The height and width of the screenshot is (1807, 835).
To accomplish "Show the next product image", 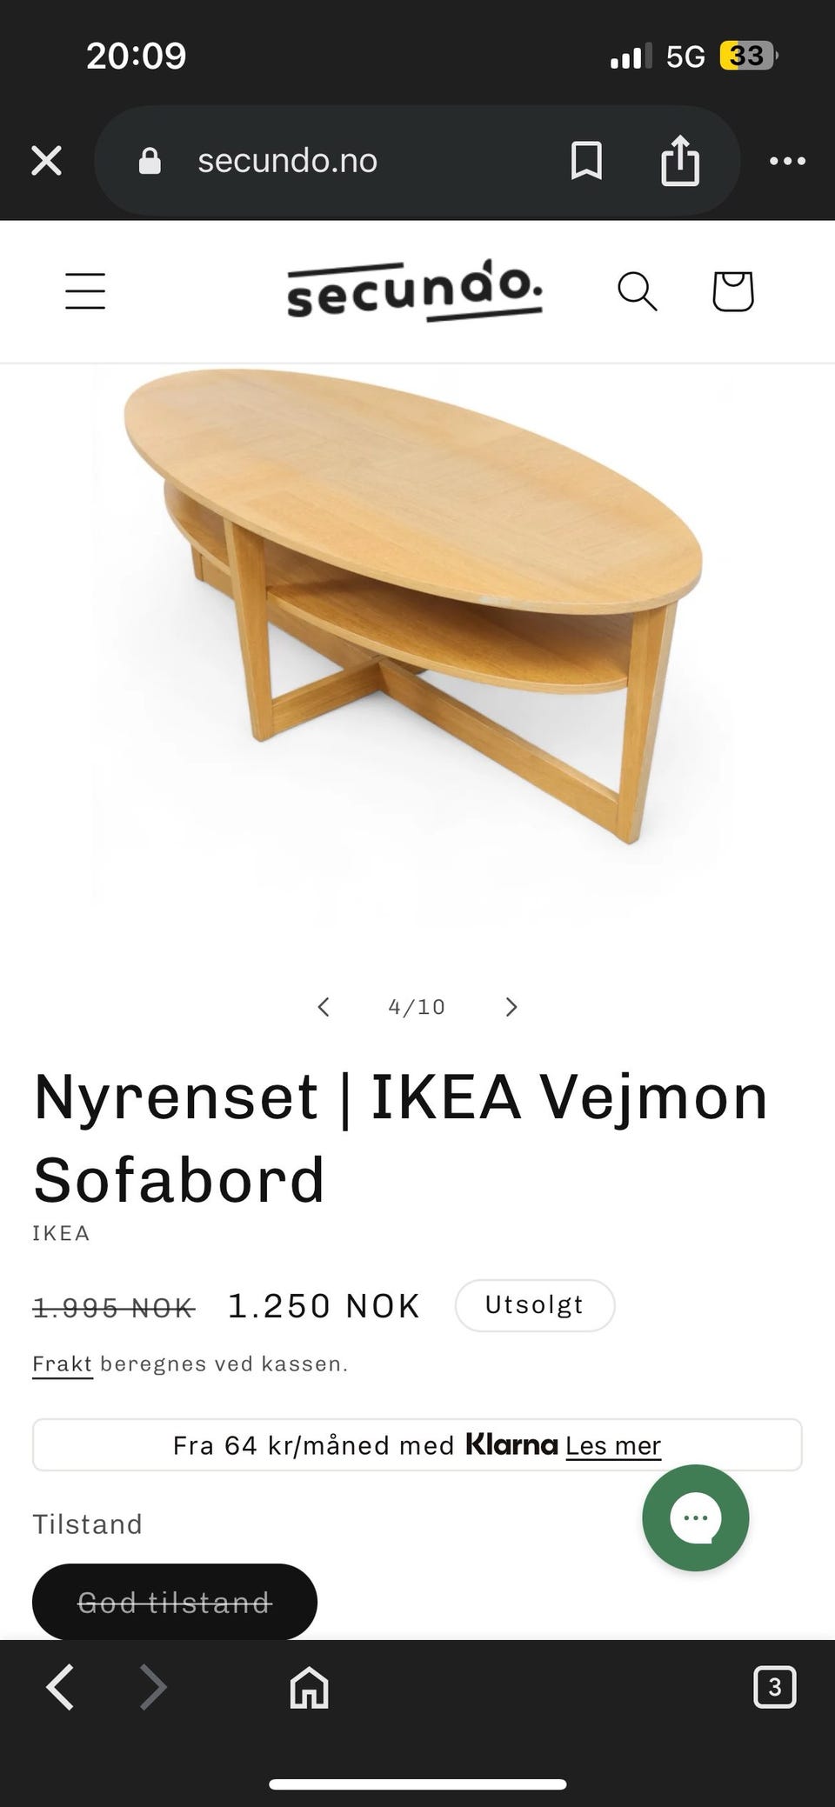I will 511,1007.
